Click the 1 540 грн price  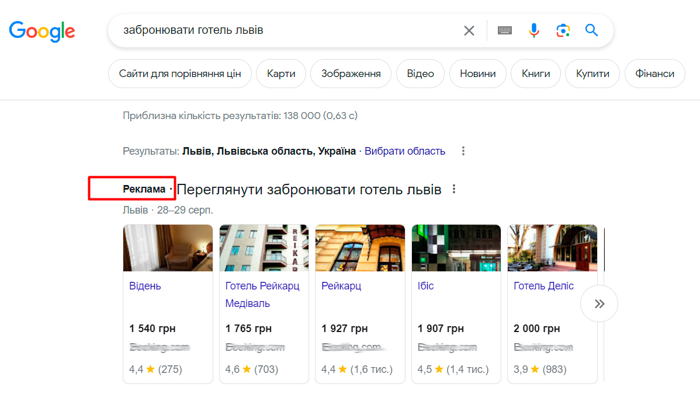[153, 329]
